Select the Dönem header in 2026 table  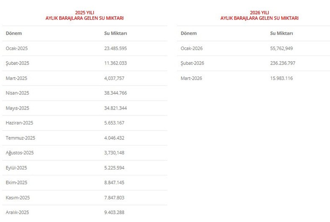pyautogui.click(x=189, y=33)
